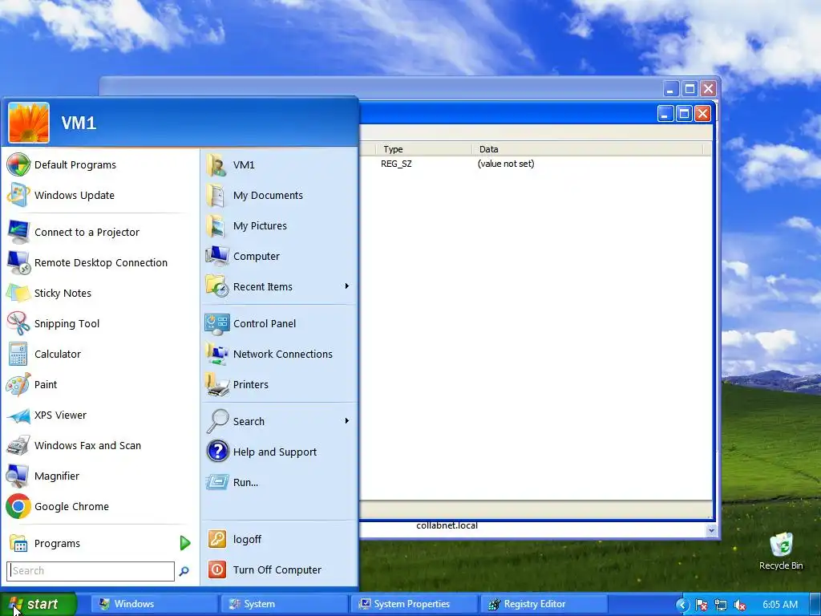Open My Documents

click(278, 196)
